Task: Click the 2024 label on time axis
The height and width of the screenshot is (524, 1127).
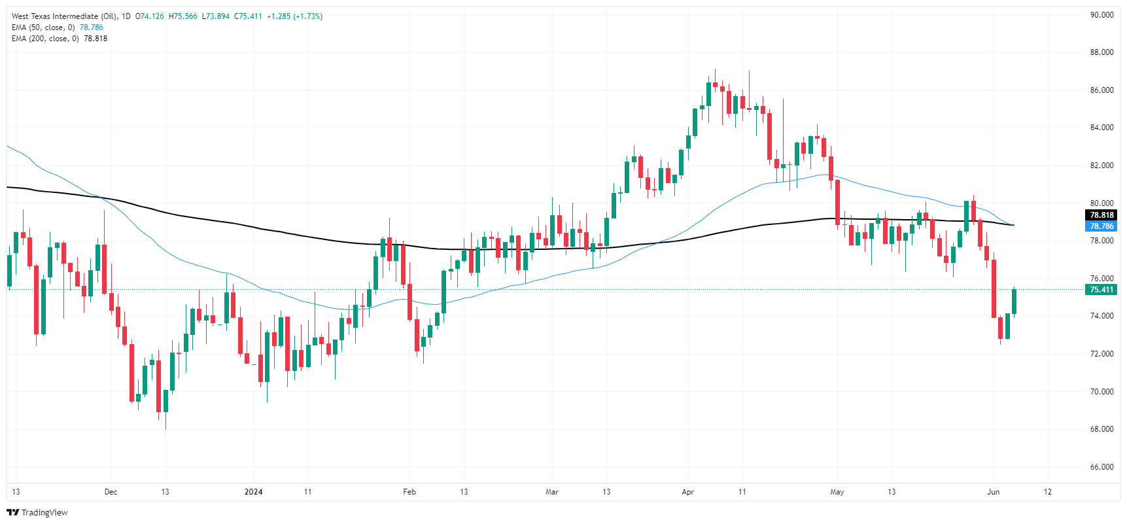Action: click(x=253, y=492)
